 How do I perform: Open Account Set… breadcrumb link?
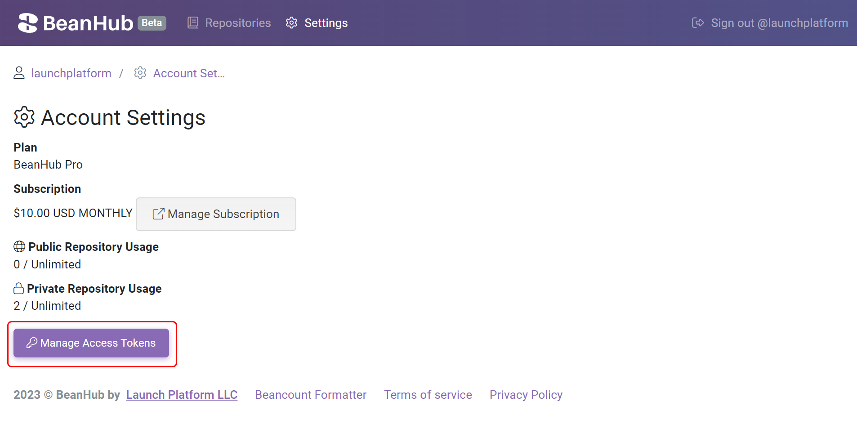coord(189,73)
